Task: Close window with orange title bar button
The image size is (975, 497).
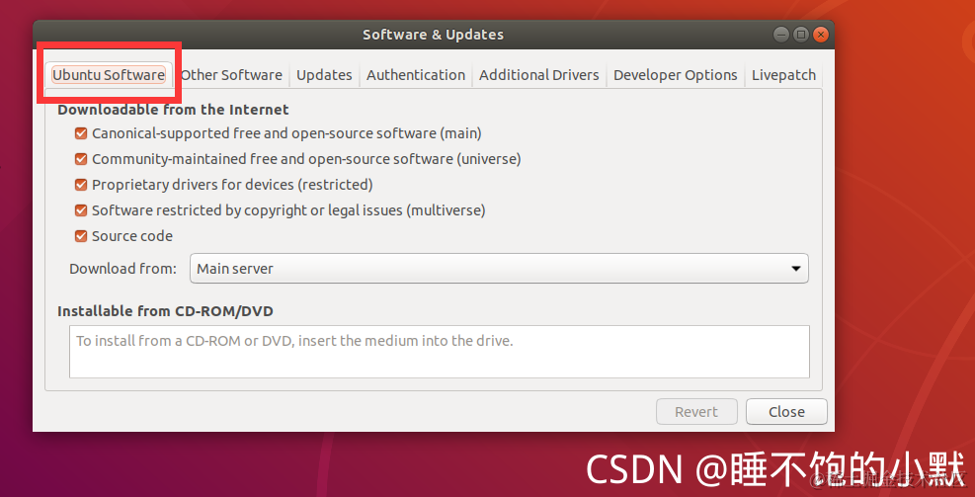Action: pos(821,35)
